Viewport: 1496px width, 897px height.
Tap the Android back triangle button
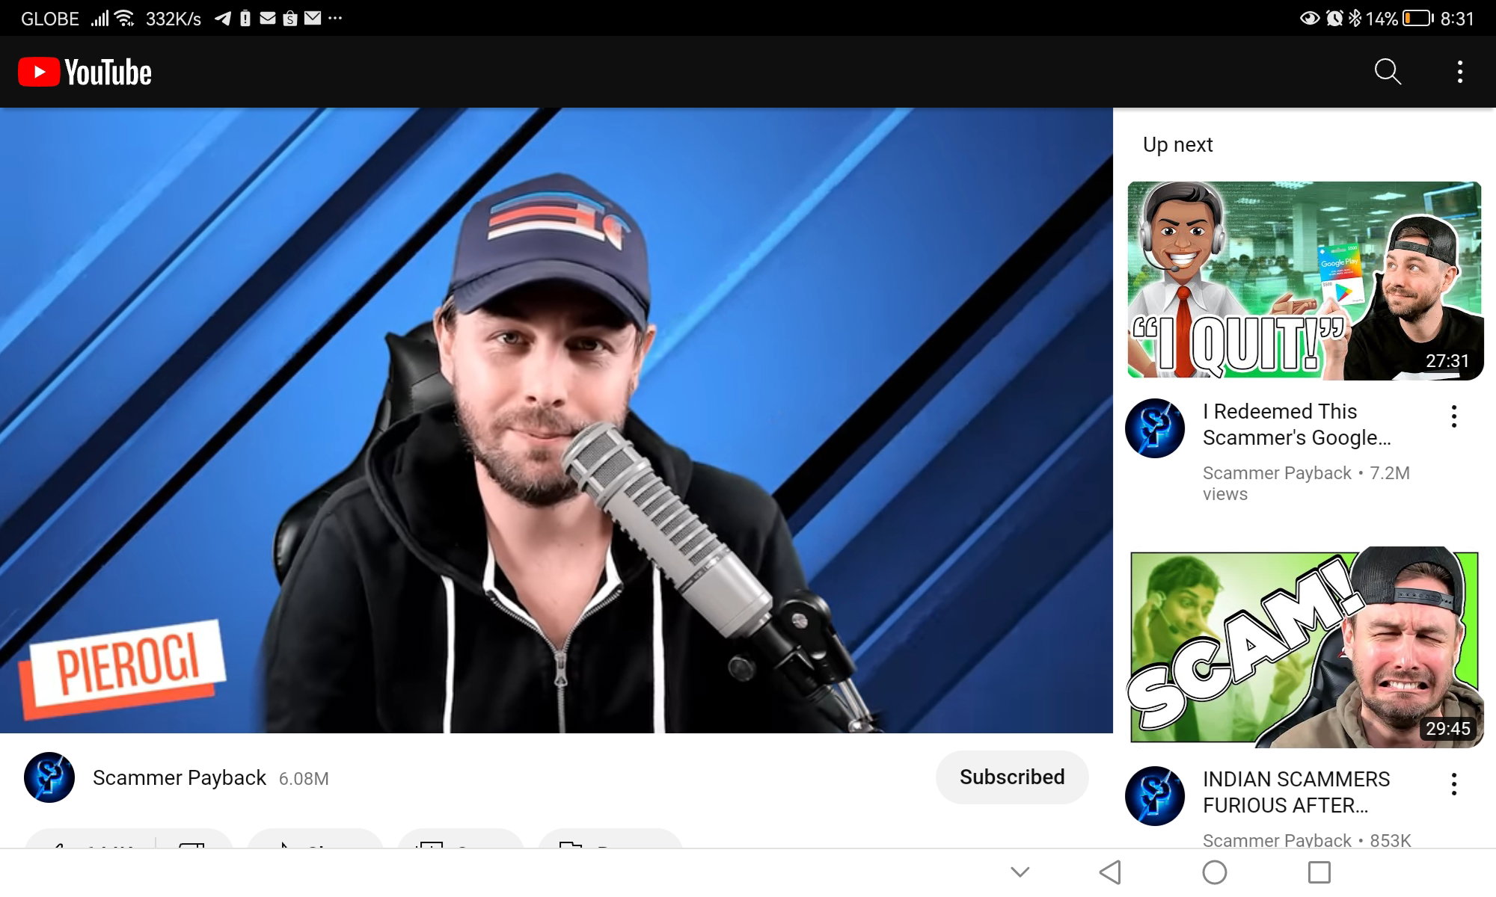click(1110, 872)
